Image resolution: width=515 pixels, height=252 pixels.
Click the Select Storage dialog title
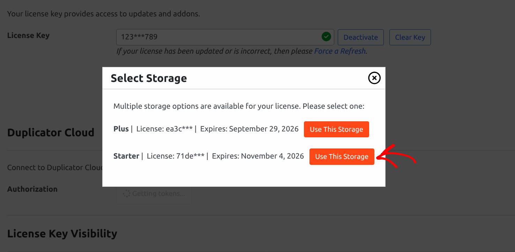click(x=149, y=78)
